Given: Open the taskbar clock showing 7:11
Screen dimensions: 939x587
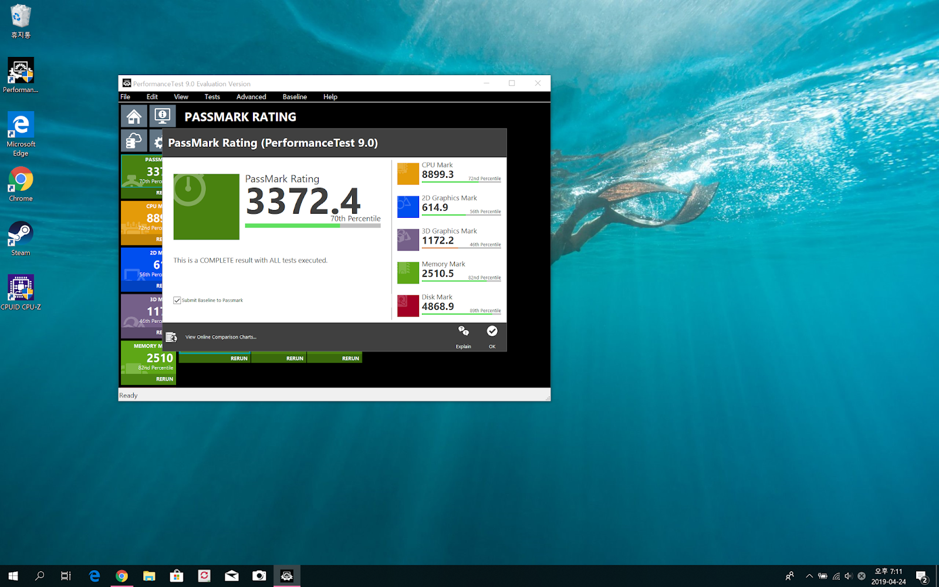Looking at the screenshot, I should pos(889,576).
